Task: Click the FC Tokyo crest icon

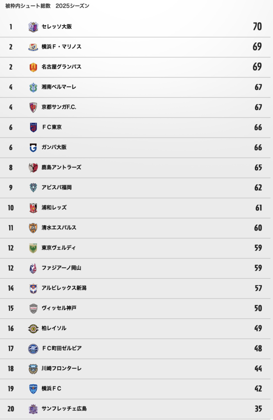Action: coord(33,127)
